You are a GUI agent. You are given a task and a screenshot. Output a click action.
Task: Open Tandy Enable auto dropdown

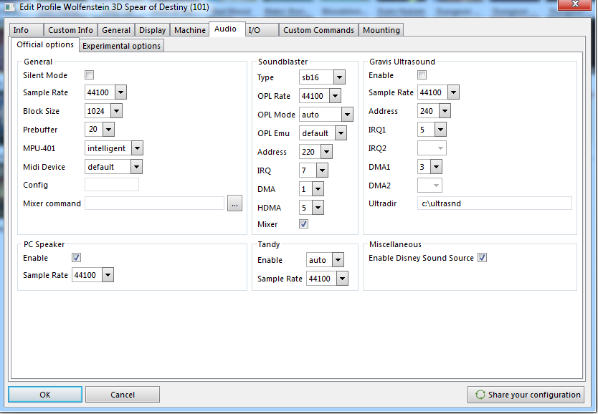338,260
